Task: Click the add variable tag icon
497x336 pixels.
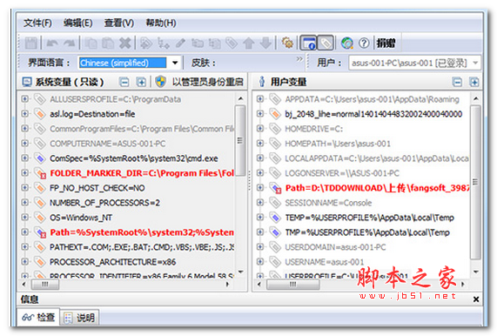Action: tap(146, 43)
